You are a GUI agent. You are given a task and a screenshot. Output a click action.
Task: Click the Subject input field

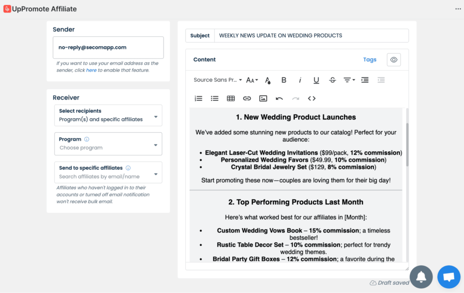coord(310,35)
